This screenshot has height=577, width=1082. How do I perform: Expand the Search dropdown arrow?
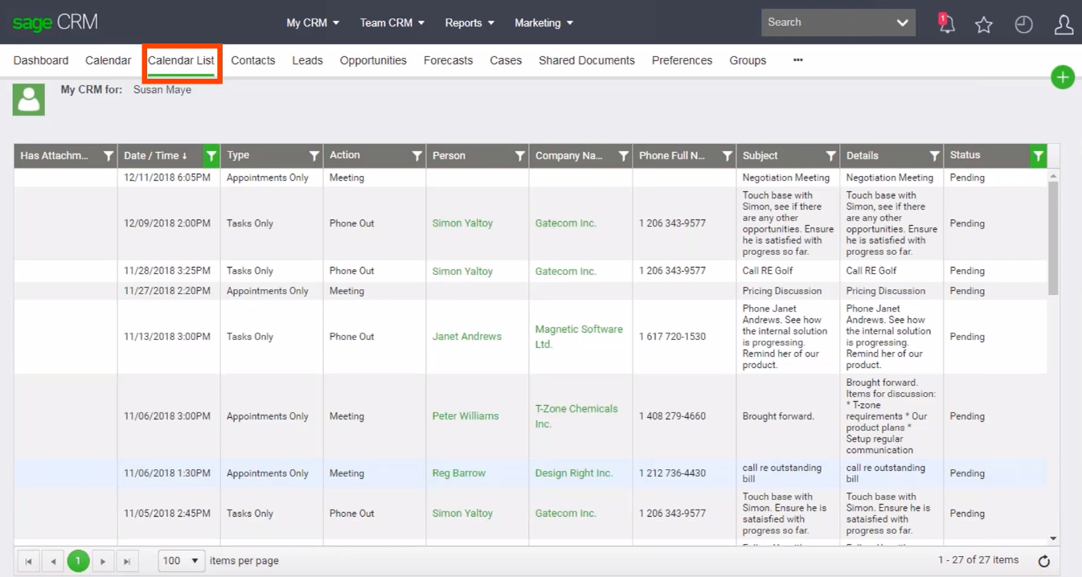903,23
